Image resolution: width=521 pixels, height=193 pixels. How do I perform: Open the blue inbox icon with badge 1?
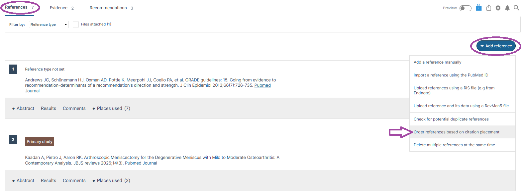click(479, 8)
